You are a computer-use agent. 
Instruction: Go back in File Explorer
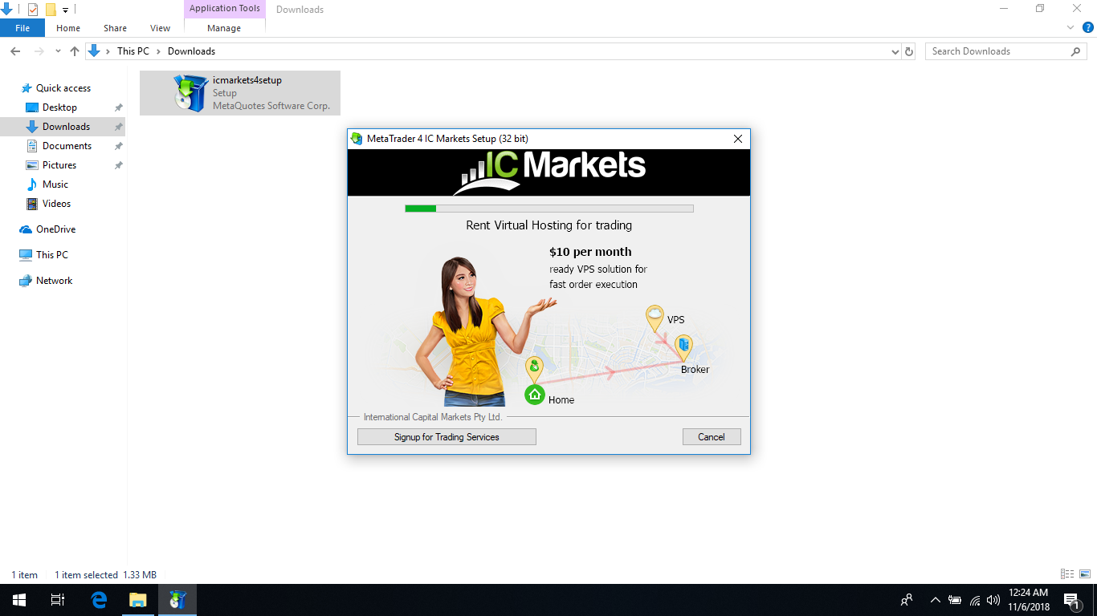click(x=15, y=51)
